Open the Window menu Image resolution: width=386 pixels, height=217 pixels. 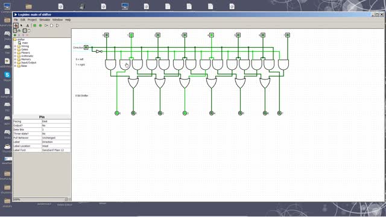57,20
